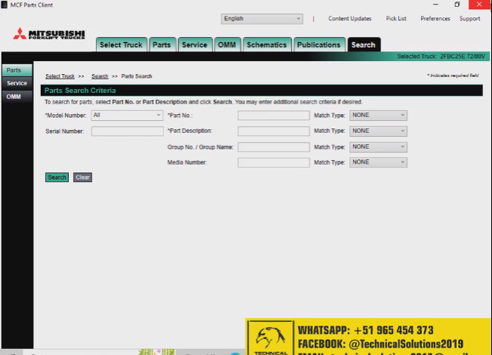Click the Clear button
The height and width of the screenshot is (355, 492).
point(82,177)
